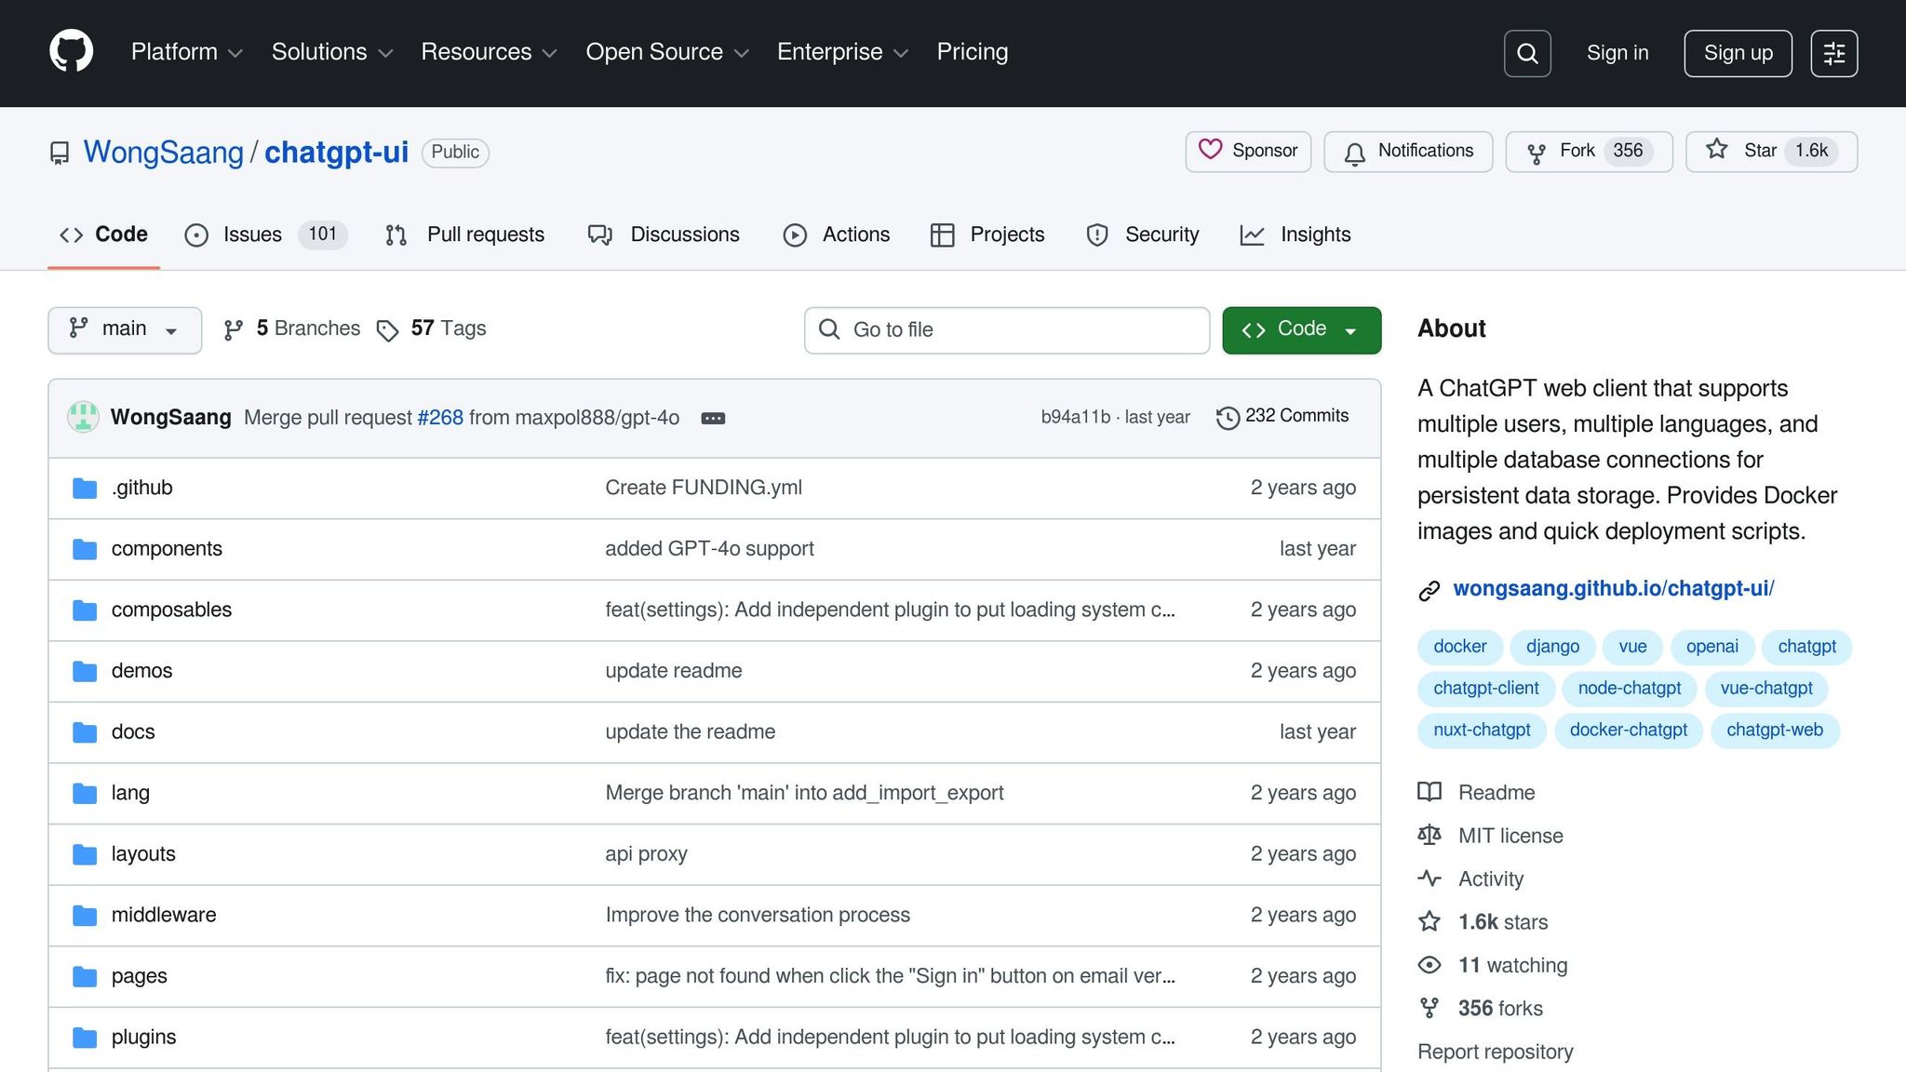
Task: Open the Platform menu chevron
Action: tap(235, 53)
